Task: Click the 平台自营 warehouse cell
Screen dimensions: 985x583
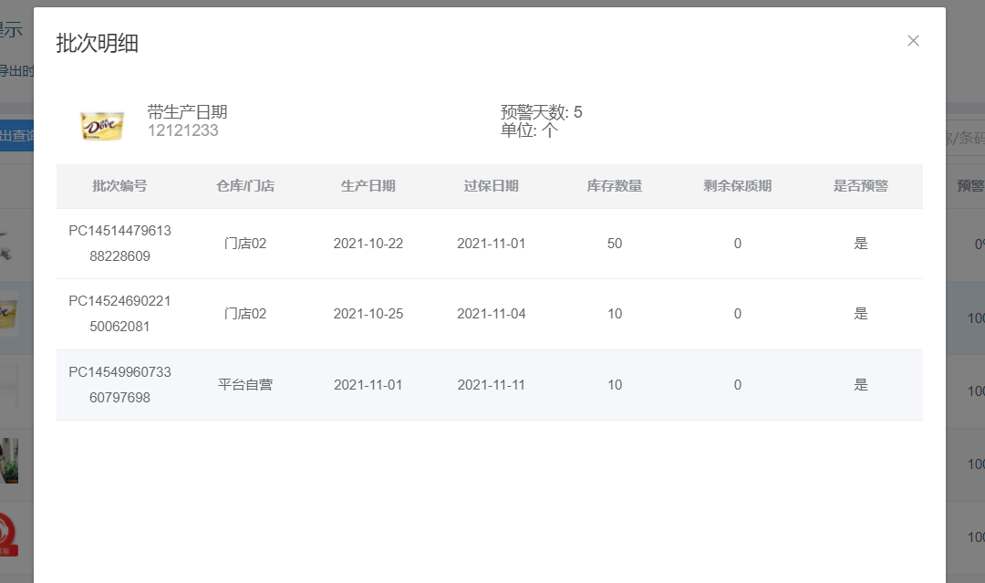Action: click(x=245, y=385)
